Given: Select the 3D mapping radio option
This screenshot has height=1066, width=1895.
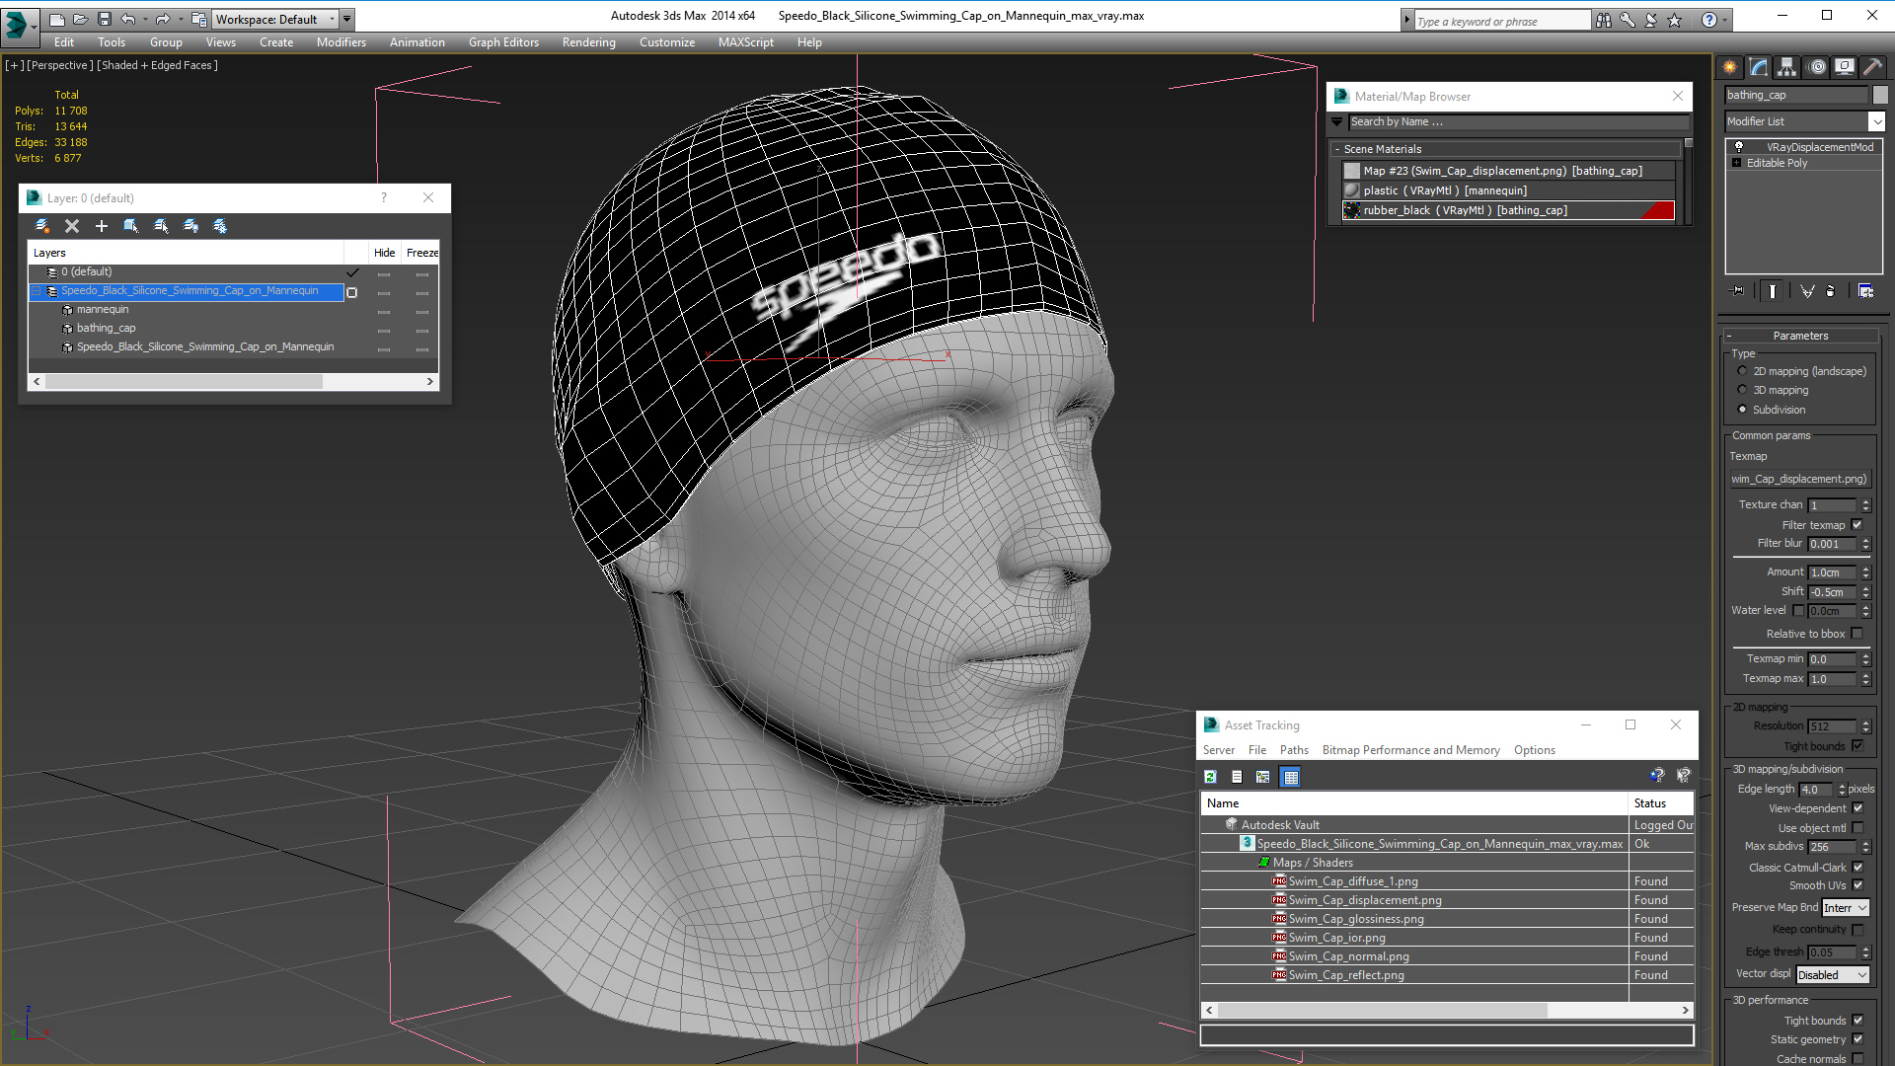Looking at the screenshot, I should tap(1742, 390).
